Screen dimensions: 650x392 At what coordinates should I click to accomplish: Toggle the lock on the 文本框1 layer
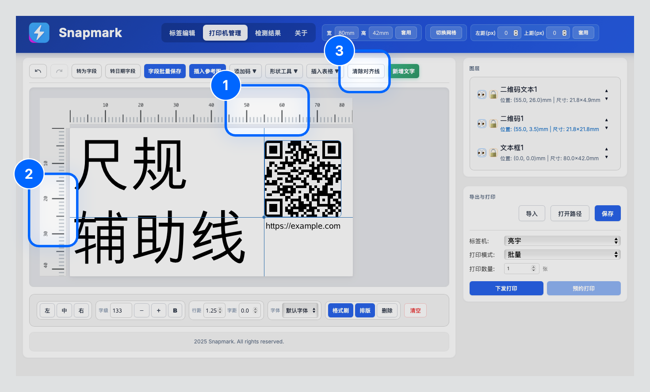[493, 153]
